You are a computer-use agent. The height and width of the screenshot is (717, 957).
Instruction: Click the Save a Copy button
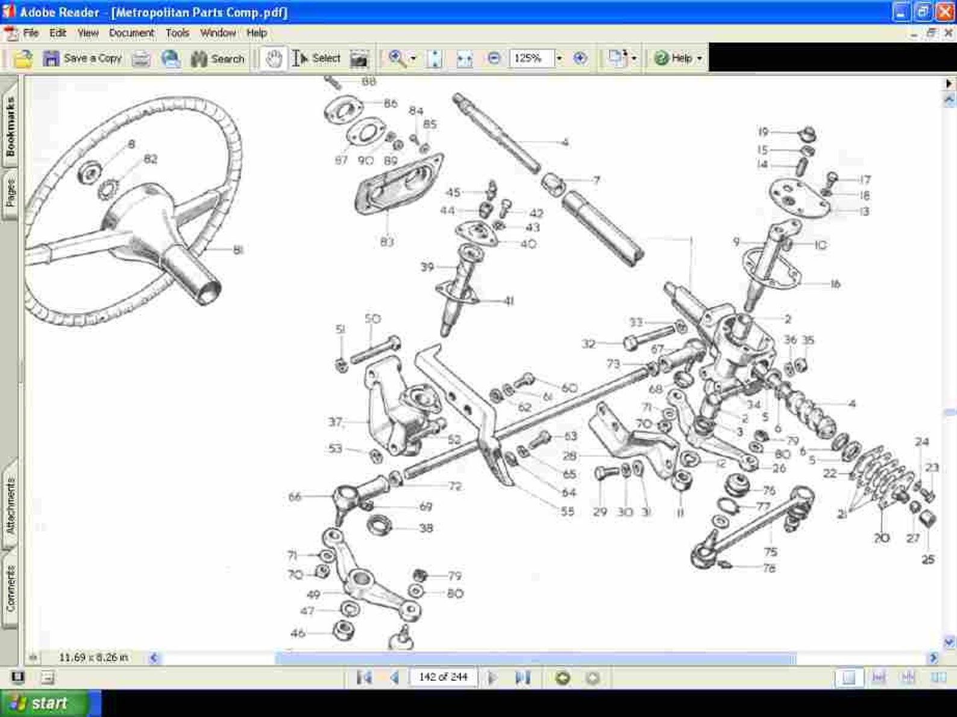coord(83,58)
